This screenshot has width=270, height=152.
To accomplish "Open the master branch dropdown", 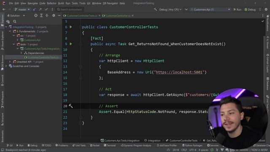I will [x=22, y=9].
